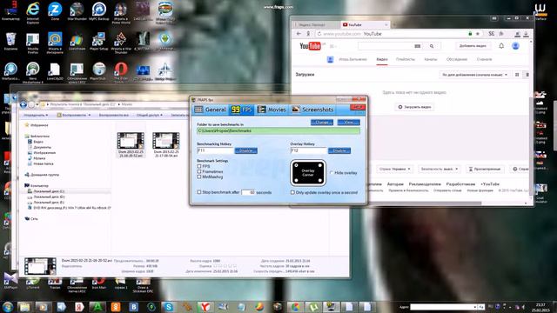557x313 pixels.
Task: Click the Benchmarking Hotkey F11 field
Action: coord(215,150)
